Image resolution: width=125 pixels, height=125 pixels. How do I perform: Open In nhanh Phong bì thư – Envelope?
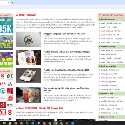pos(111,62)
